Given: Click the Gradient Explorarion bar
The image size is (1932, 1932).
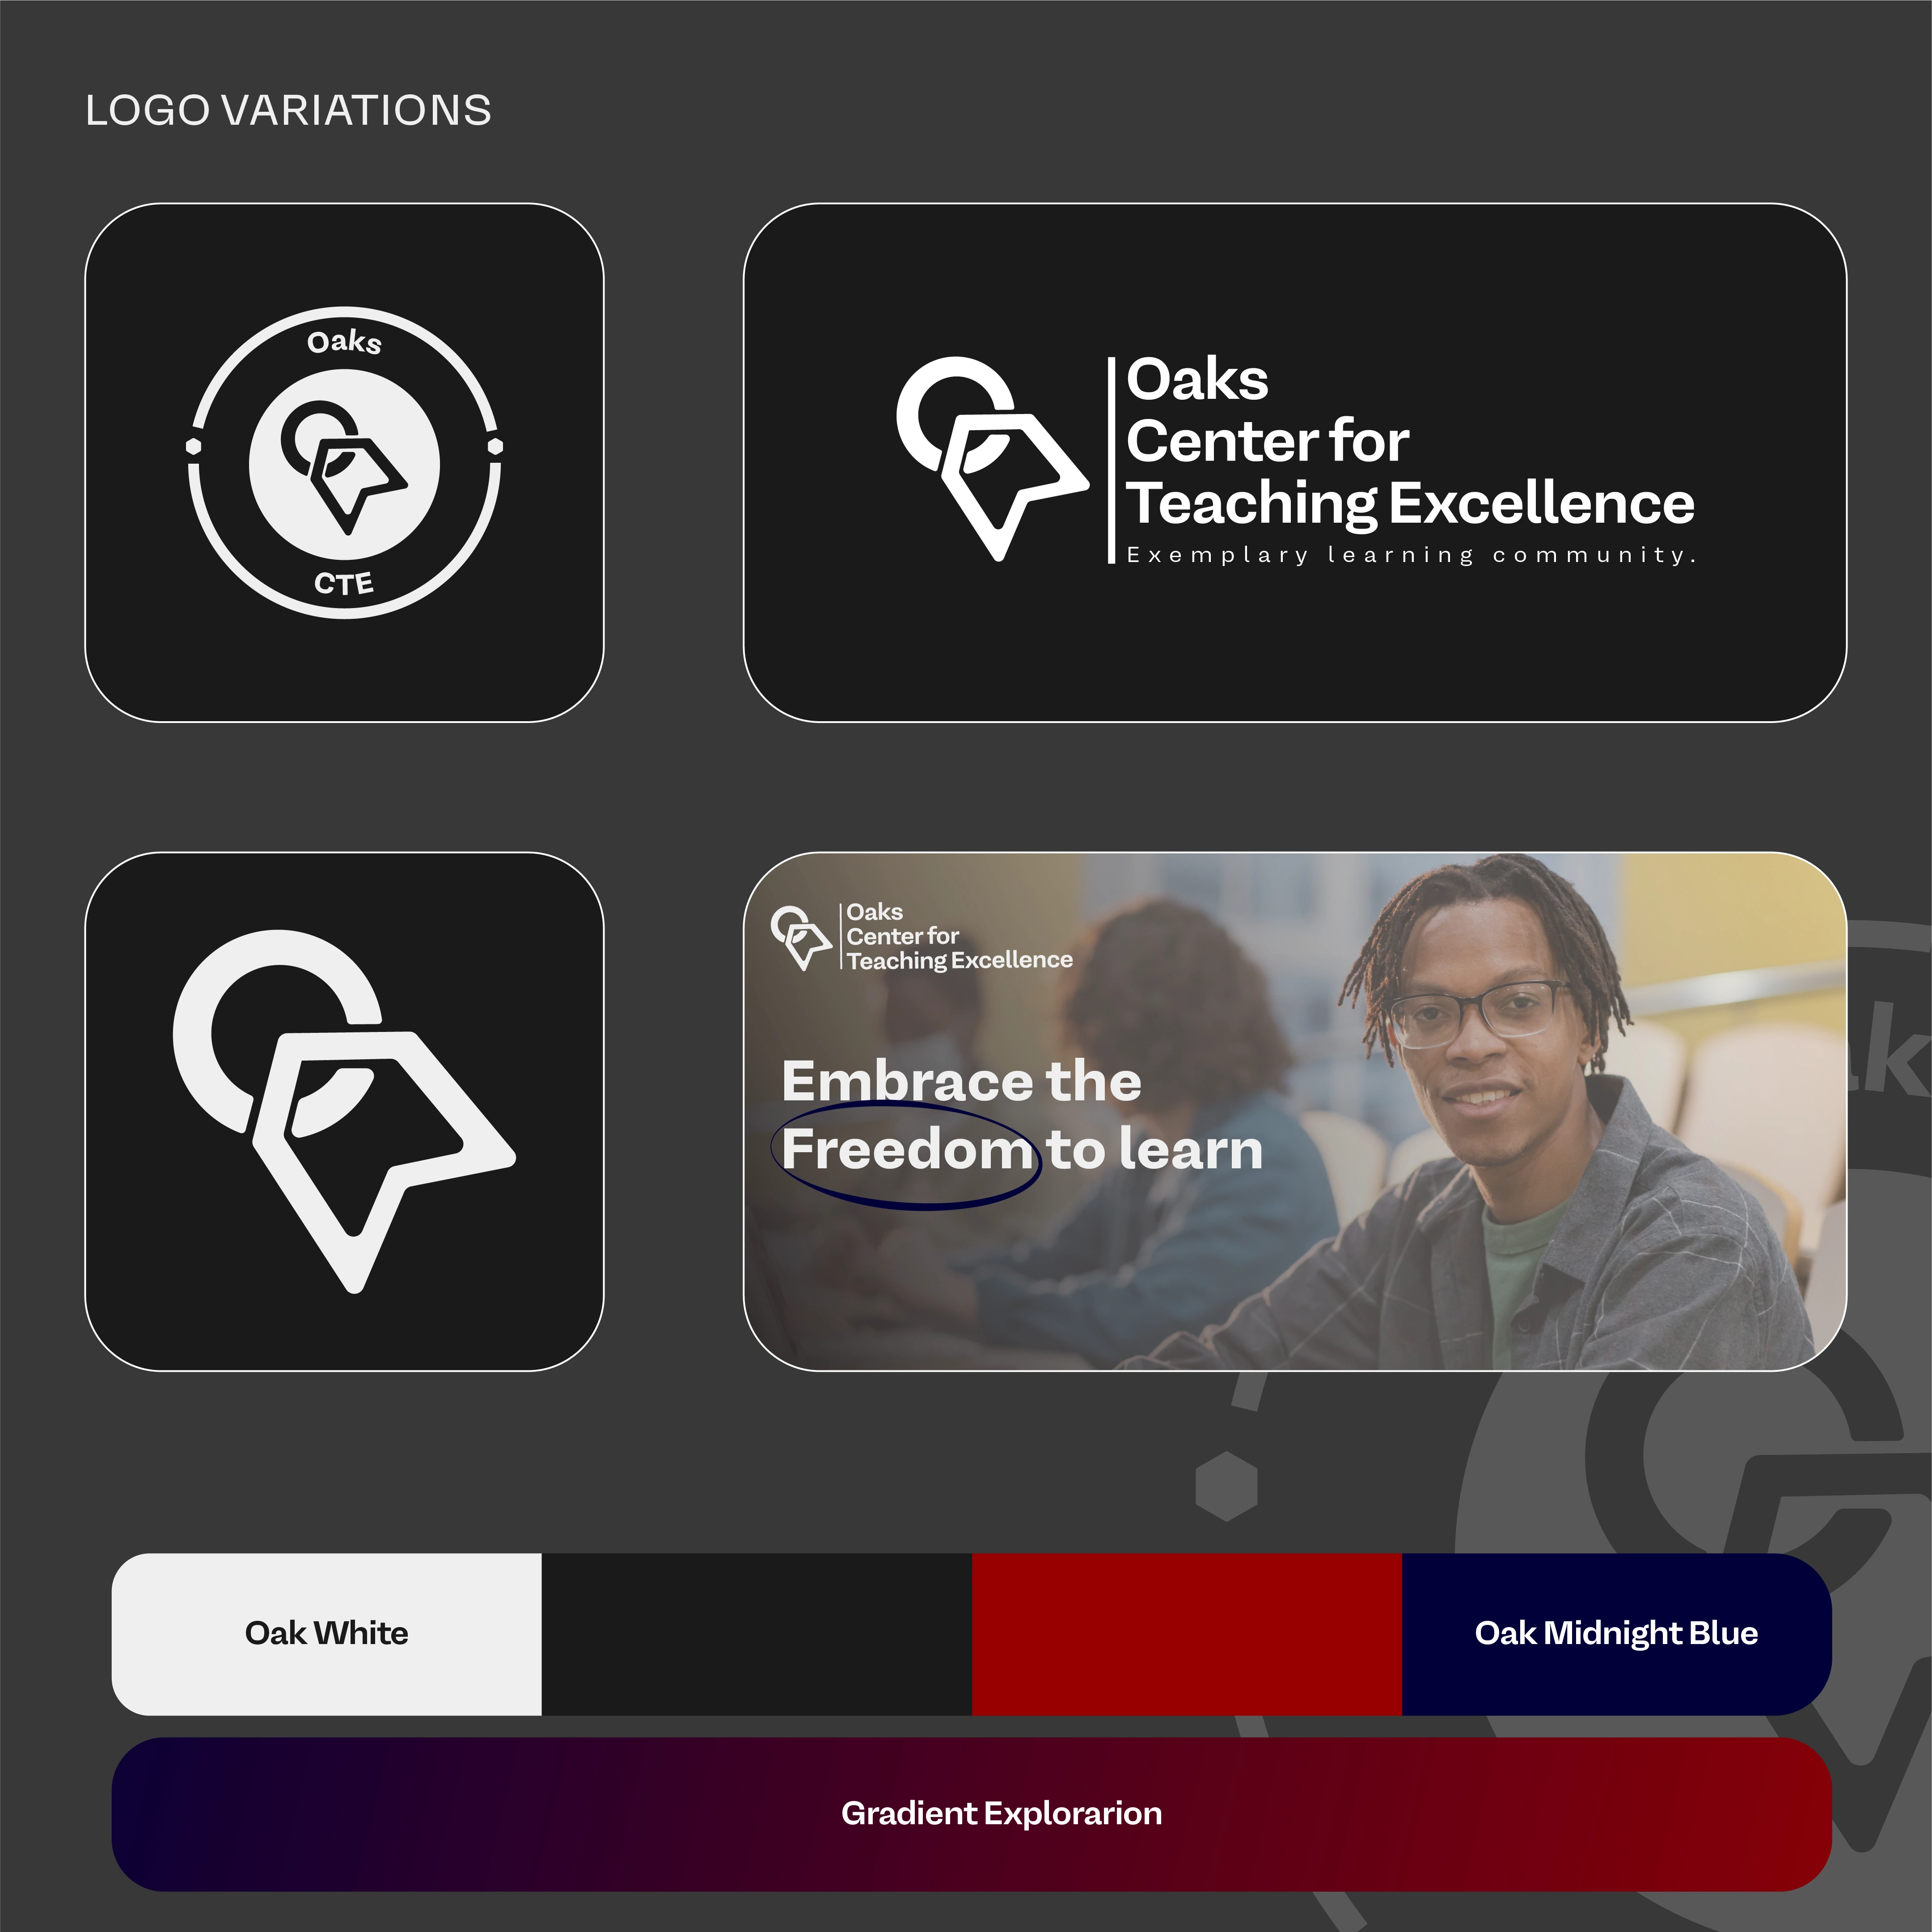Looking at the screenshot, I should [972, 1814].
